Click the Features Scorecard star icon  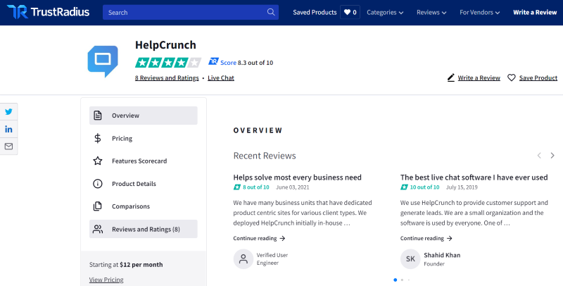pyautogui.click(x=98, y=161)
